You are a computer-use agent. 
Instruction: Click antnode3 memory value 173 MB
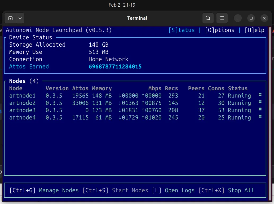[102, 110]
